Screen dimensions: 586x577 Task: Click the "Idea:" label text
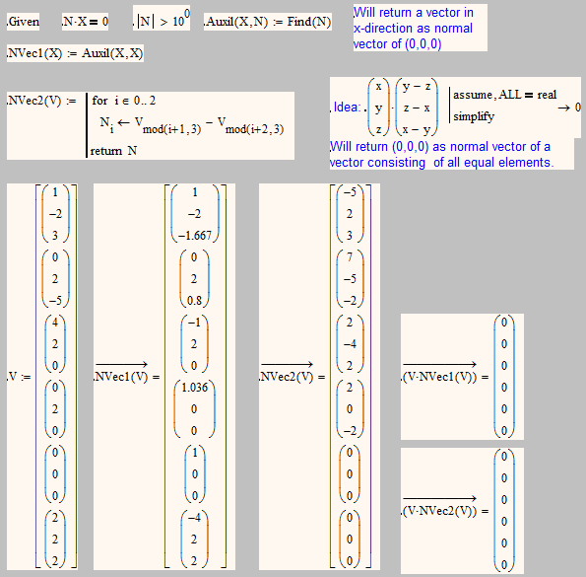coord(347,108)
